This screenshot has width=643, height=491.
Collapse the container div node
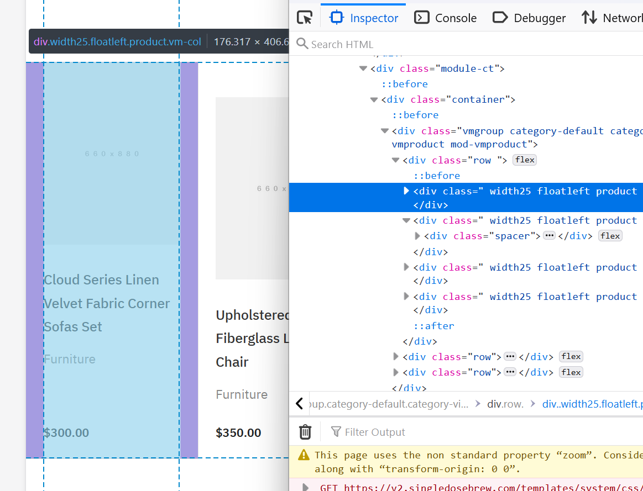374,99
